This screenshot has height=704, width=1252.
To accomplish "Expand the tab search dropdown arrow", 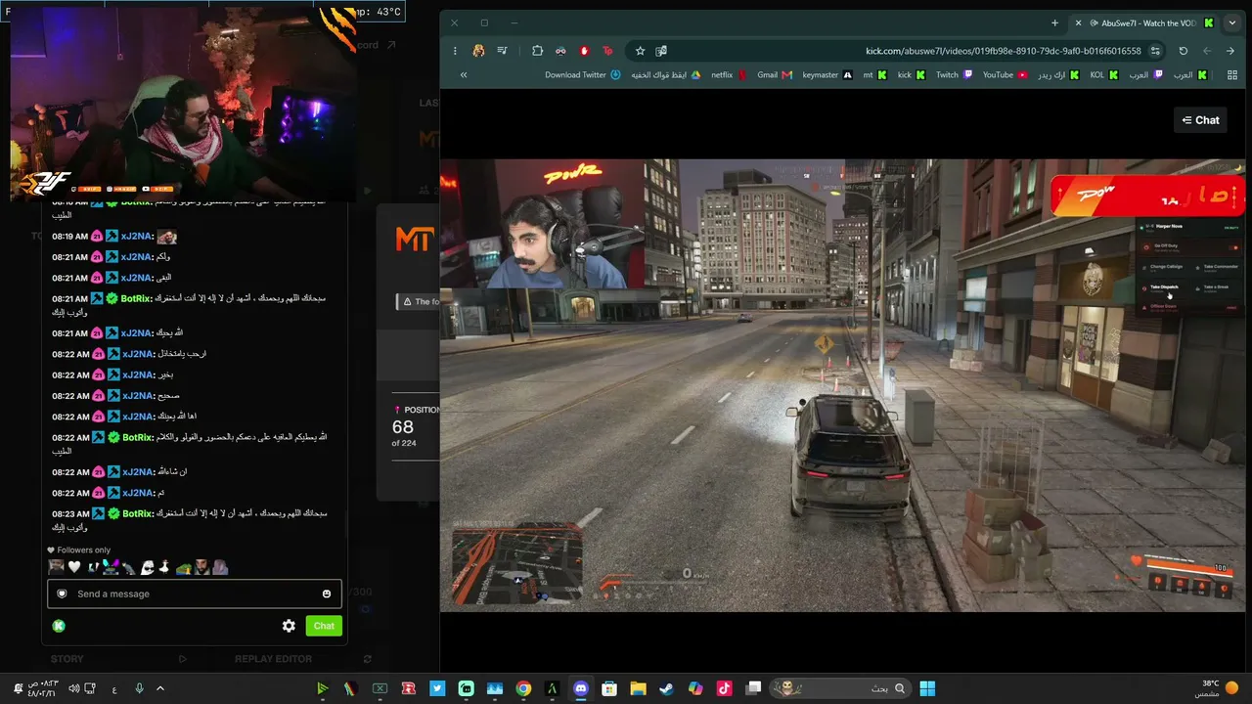I will tap(1231, 22).
